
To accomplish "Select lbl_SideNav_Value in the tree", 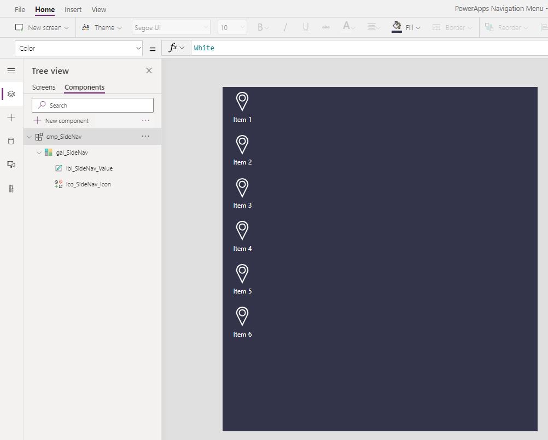I will pyautogui.click(x=90, y=168).
